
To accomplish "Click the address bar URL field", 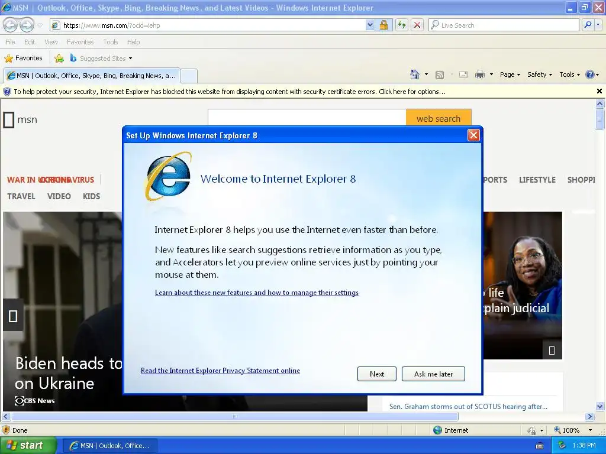I will point(208,25).
